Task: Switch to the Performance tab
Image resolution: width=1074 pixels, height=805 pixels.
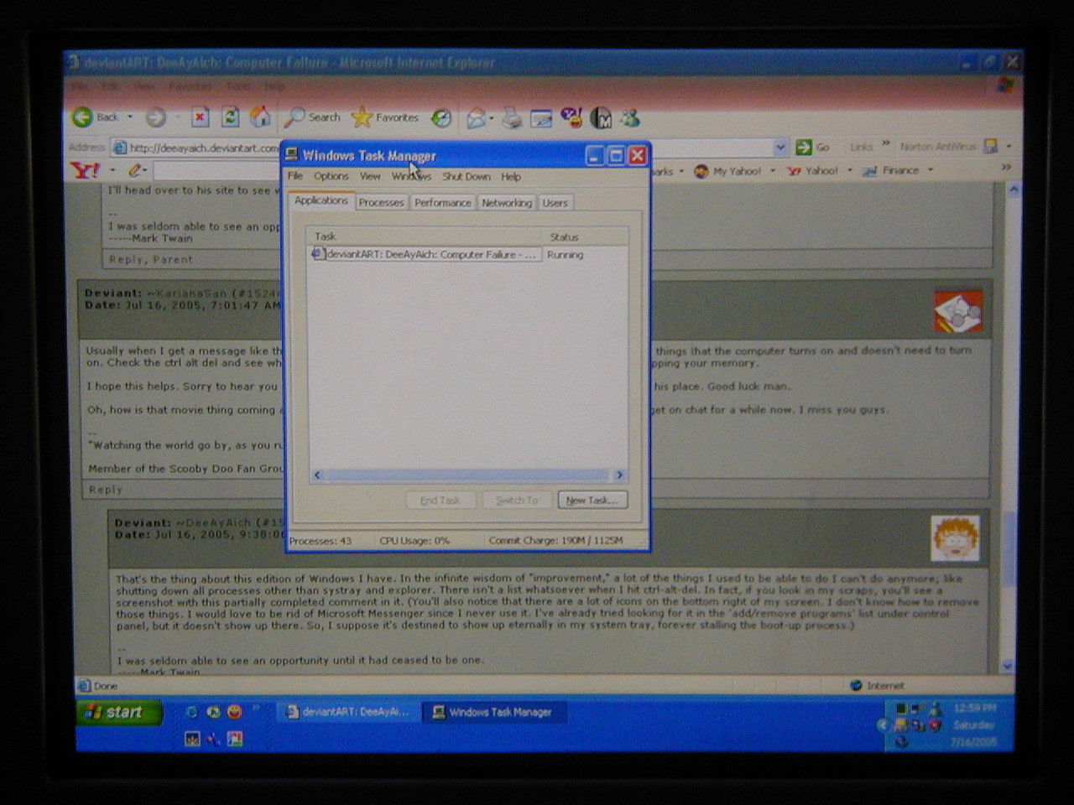Action: 443,203
